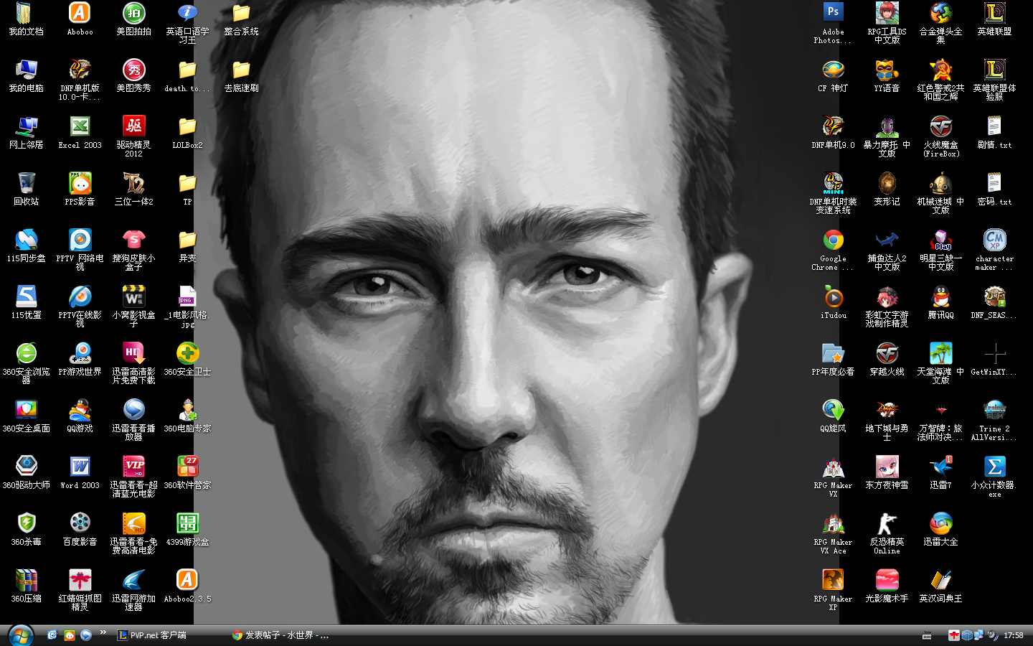
Task: Open the 英汉词典王 shortcut
Action: point(940,586)
